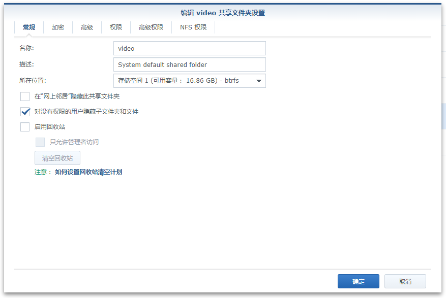Click the 所在位置 label text

[x=33, y=81]
